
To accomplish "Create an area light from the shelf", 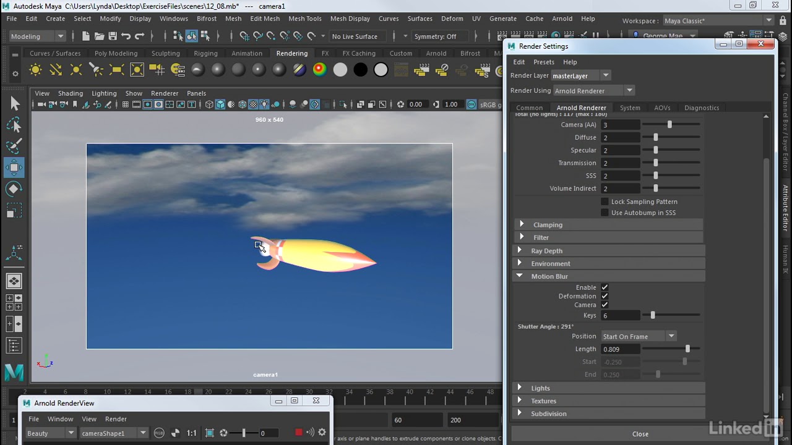I will click(117, 70).
